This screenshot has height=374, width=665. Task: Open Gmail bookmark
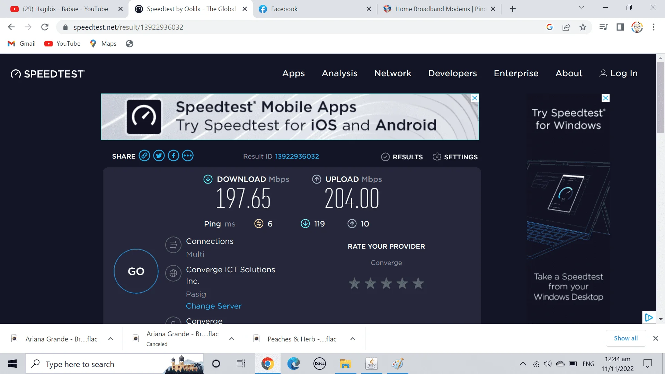point(21,44)
